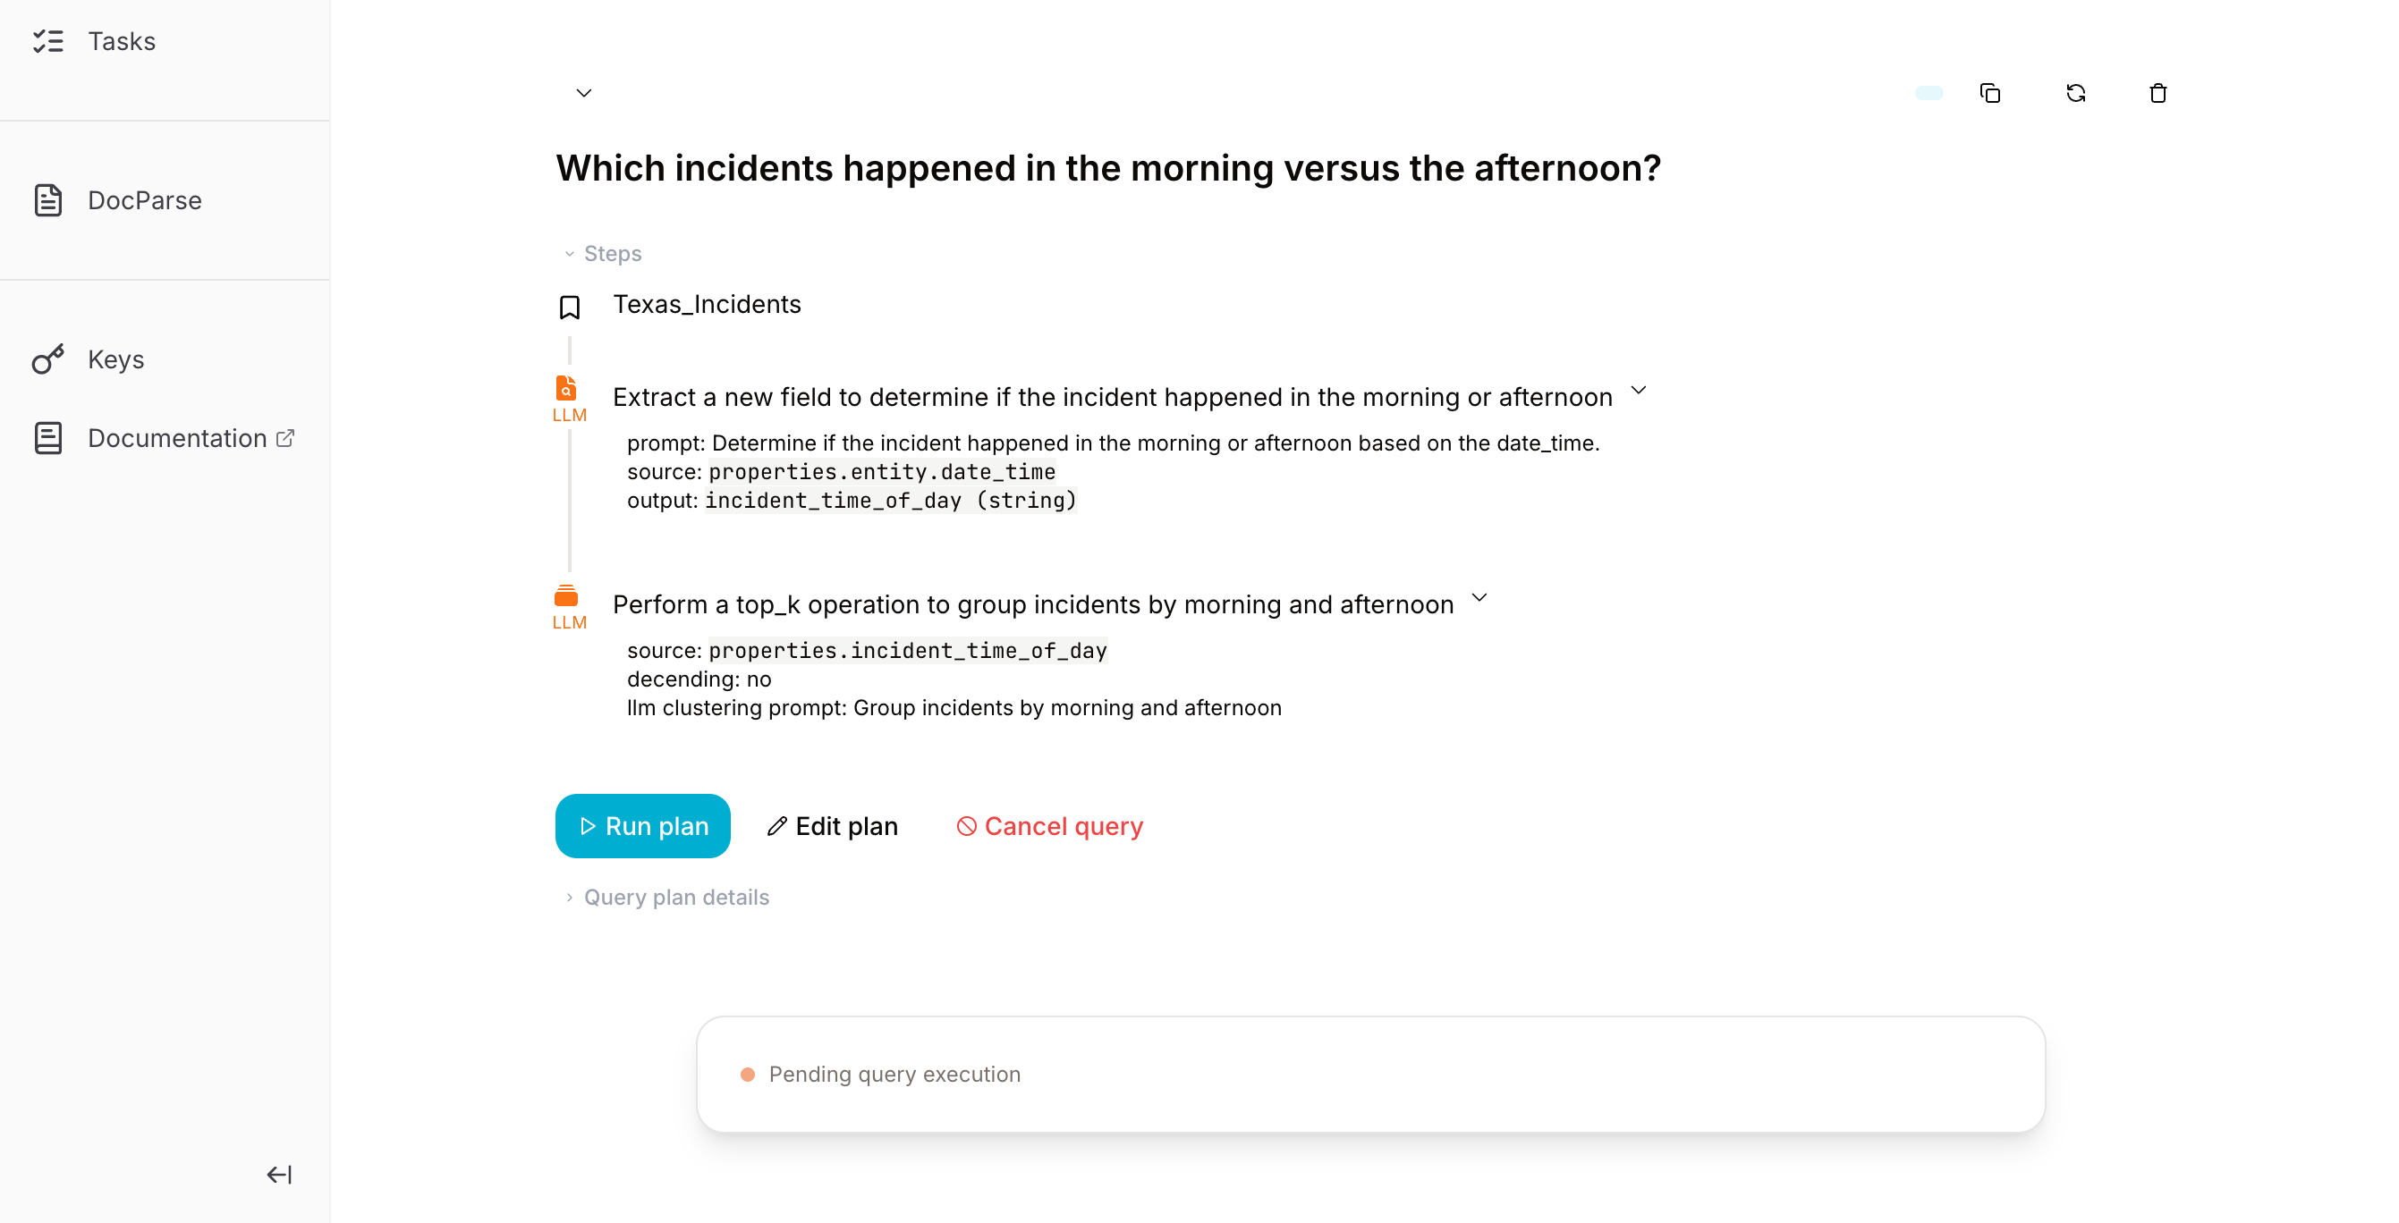The height and width of the screenshot is (1223, 2399).
Task: Click the Texas_Incidents bookmark icon
Action: coord(569,308)
